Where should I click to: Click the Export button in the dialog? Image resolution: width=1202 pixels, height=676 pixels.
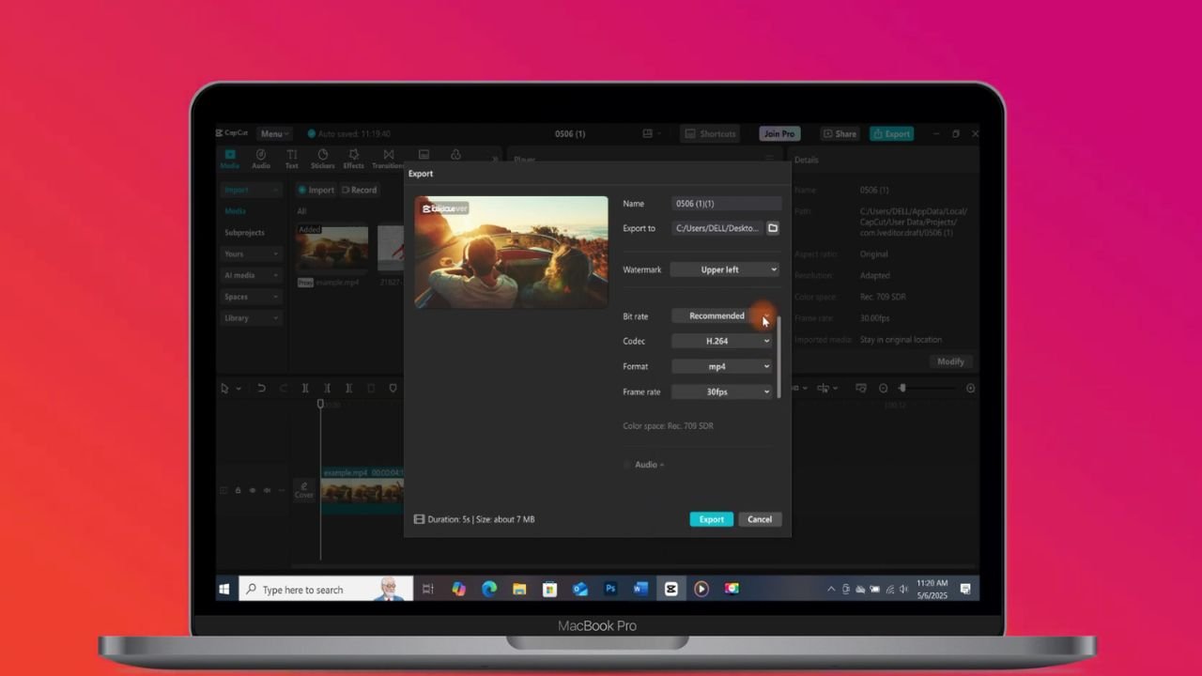(x=711, y=519)
